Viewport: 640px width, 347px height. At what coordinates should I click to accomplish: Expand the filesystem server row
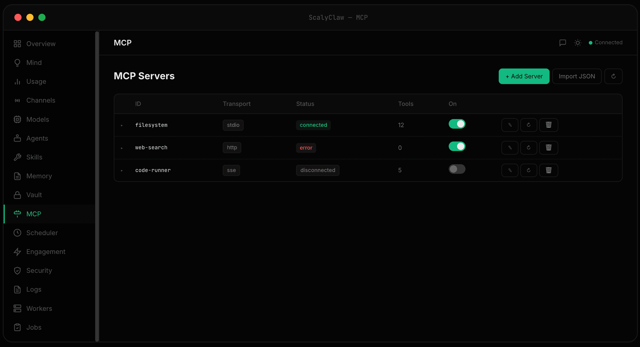122,125
